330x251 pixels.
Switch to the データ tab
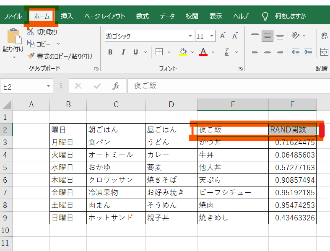point(167,16)
